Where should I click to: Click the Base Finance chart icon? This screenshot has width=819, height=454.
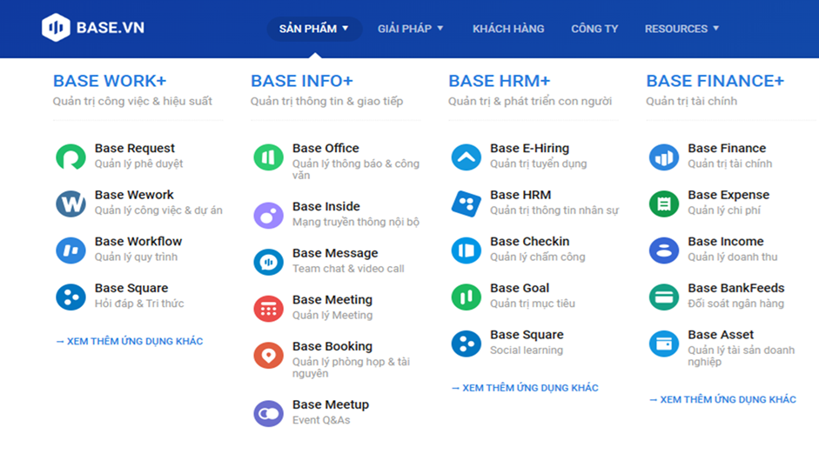(664, 157)
